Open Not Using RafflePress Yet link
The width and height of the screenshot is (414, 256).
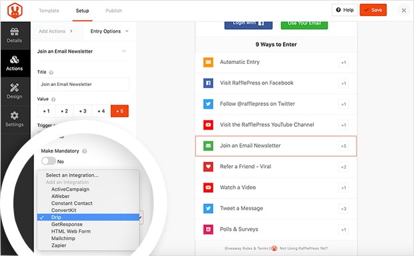tap(304, 249)
